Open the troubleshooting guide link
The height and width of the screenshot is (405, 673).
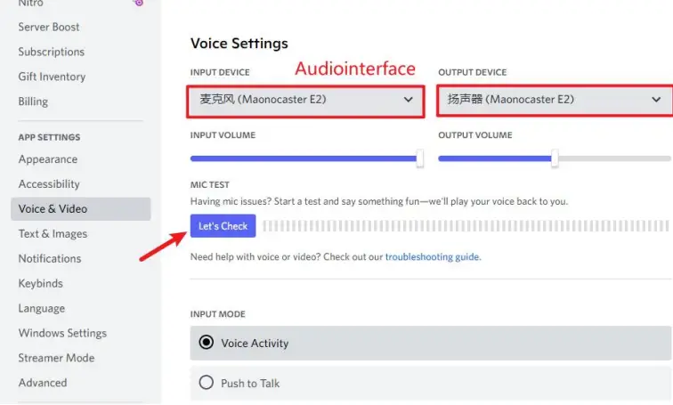[x=432, y=256]
